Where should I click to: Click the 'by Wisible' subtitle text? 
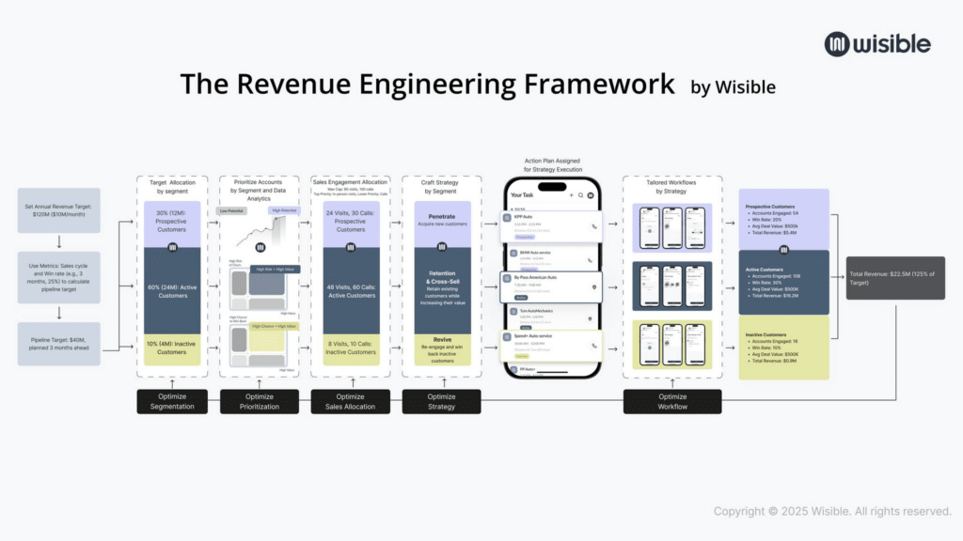tap(733, 87)
